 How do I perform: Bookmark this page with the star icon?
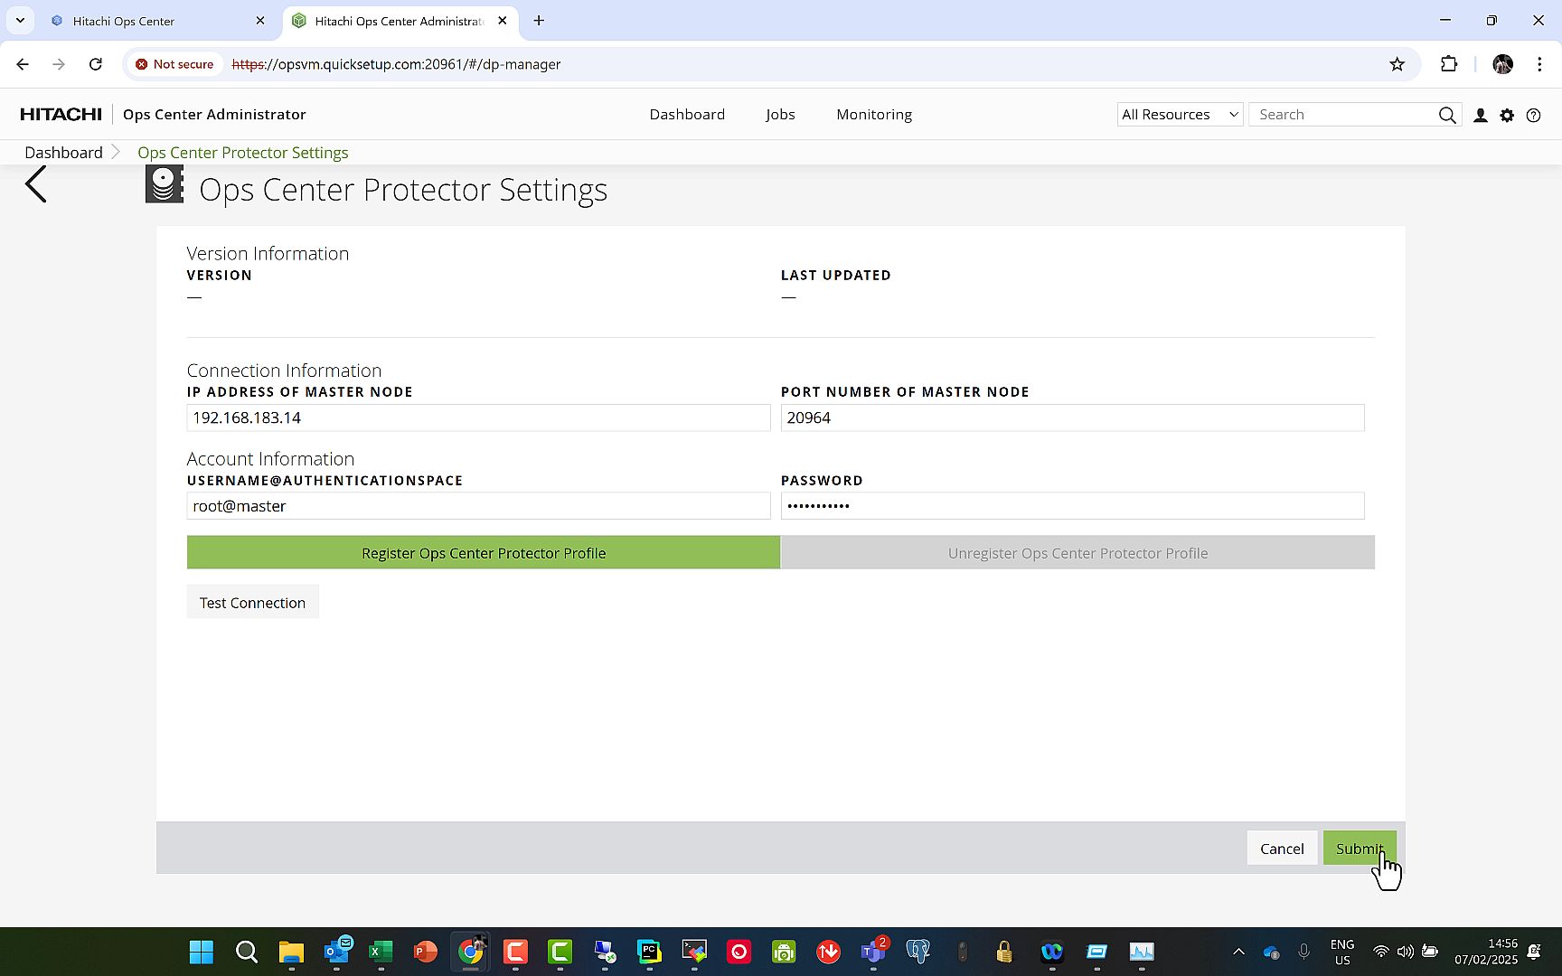(x=1397, y=64)
